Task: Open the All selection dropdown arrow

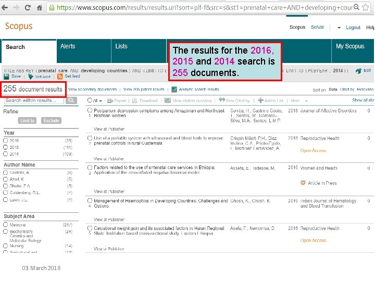Action: click(101, 101)
